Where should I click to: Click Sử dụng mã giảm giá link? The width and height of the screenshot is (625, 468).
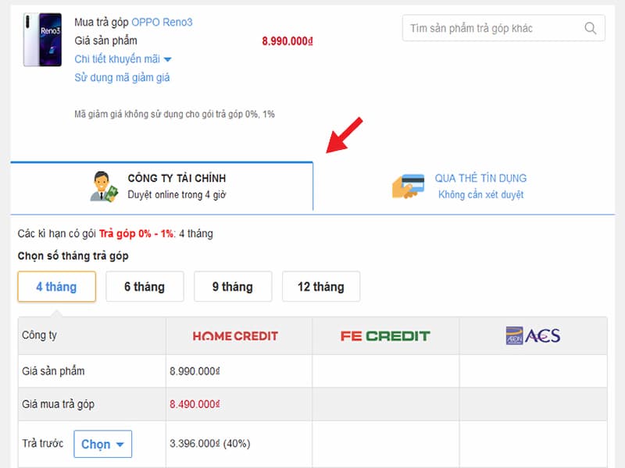(x=122, y=77)
